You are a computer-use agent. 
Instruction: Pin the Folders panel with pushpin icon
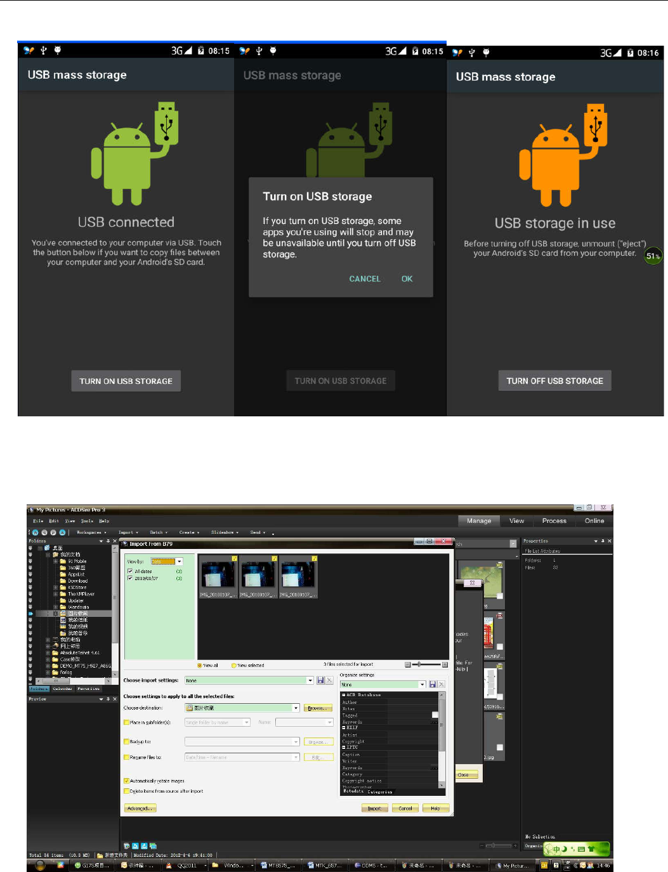point(108,541)
